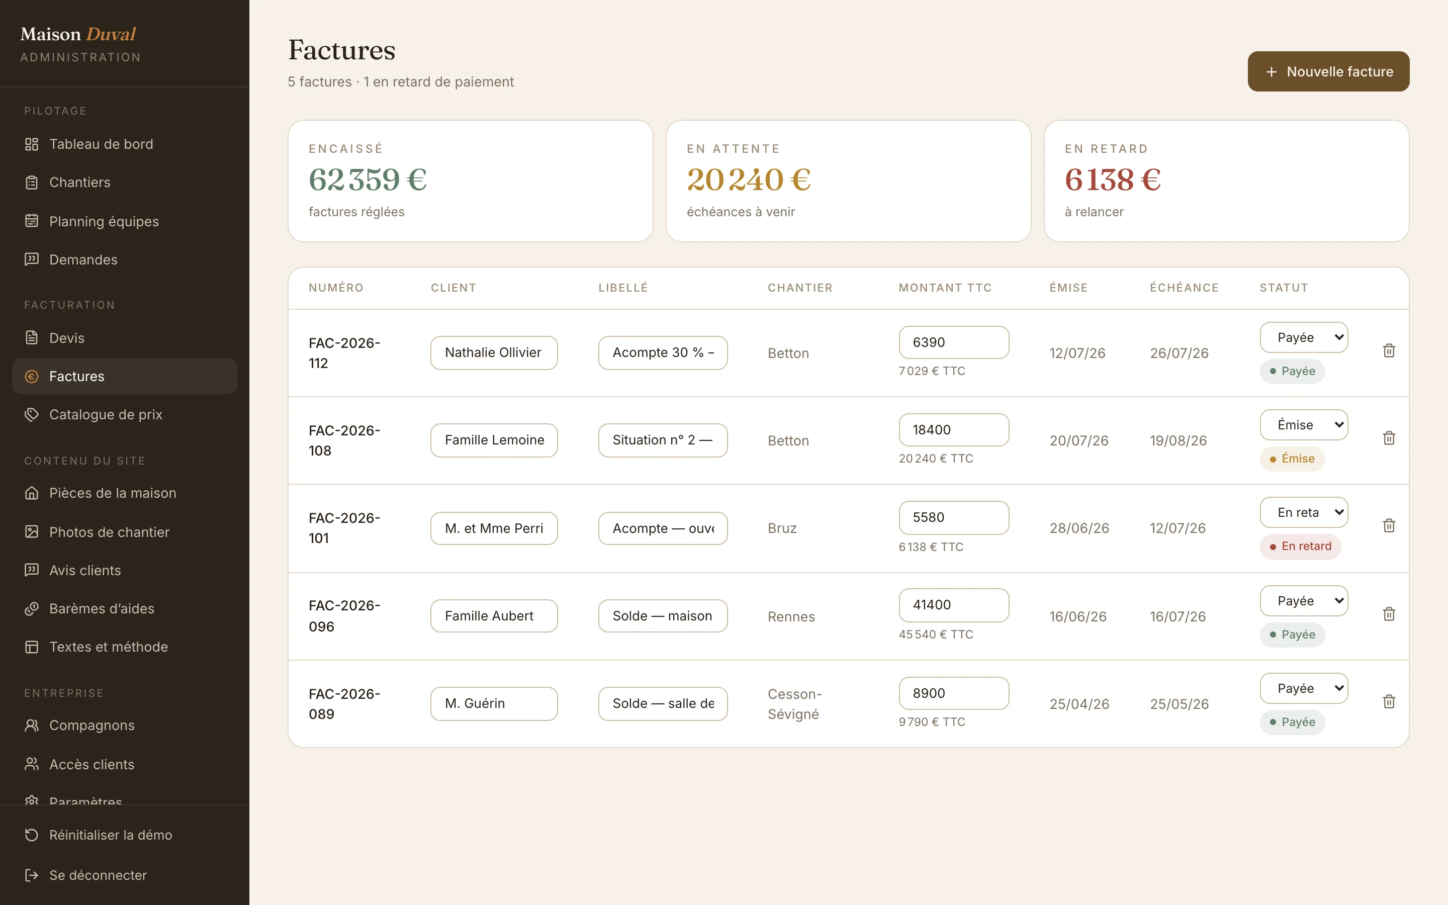Viewport: 1448px width, 905px height.
Task: Open status dropdown for M. Guérin invoice
Action: tap(1304, 688)
